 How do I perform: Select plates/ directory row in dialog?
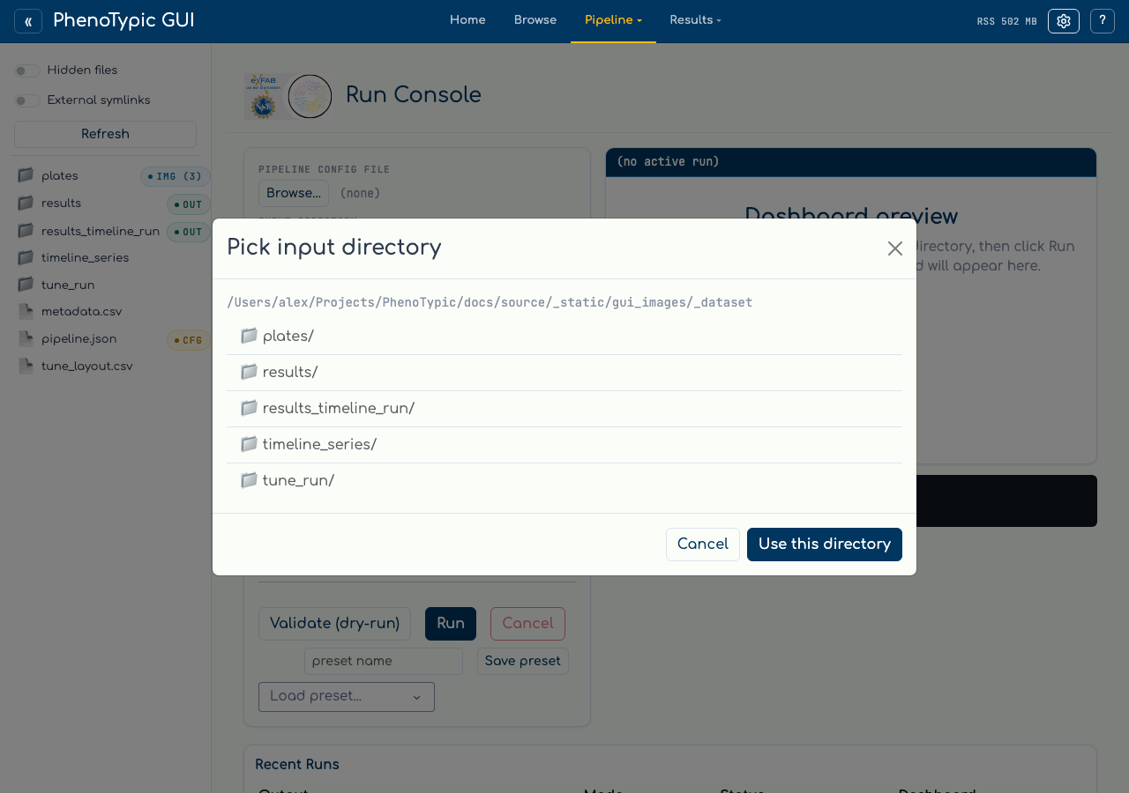[x=564, y=337]
